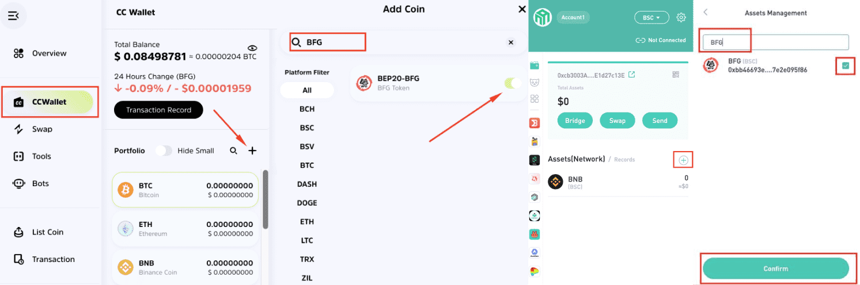The width and height of the screenshot is (860, 285).
Task: Open settings gear in wallet header
Action: [x=681, y=17]
